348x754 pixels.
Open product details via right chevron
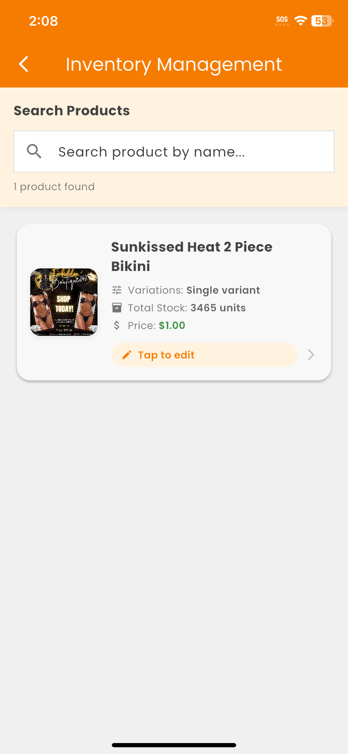tap(311, 355)
